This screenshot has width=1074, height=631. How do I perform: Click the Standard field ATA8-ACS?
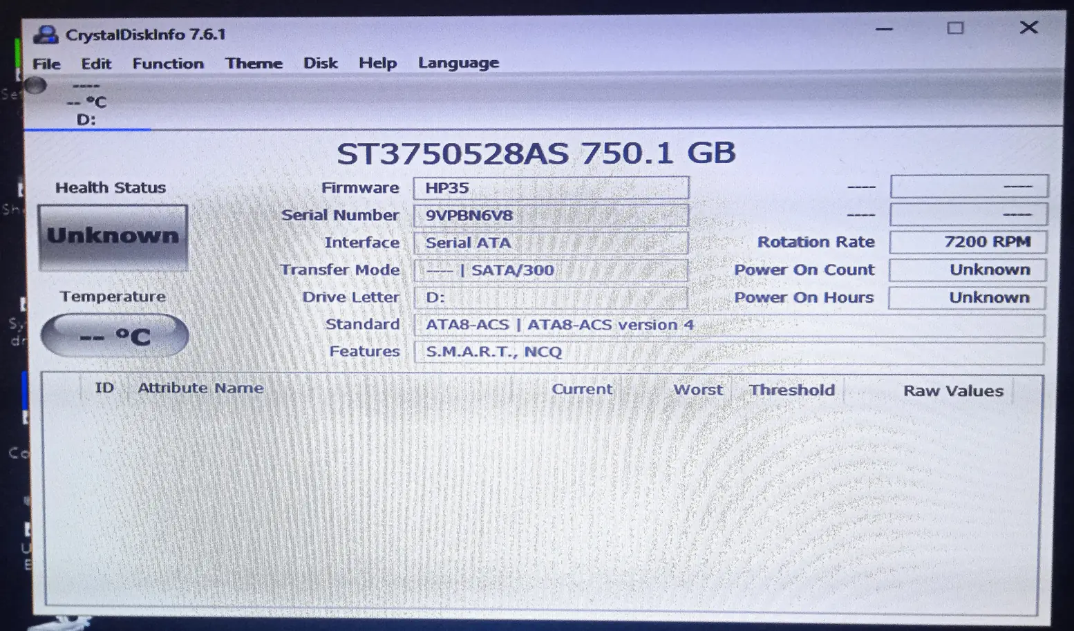(x=728, y=325)
